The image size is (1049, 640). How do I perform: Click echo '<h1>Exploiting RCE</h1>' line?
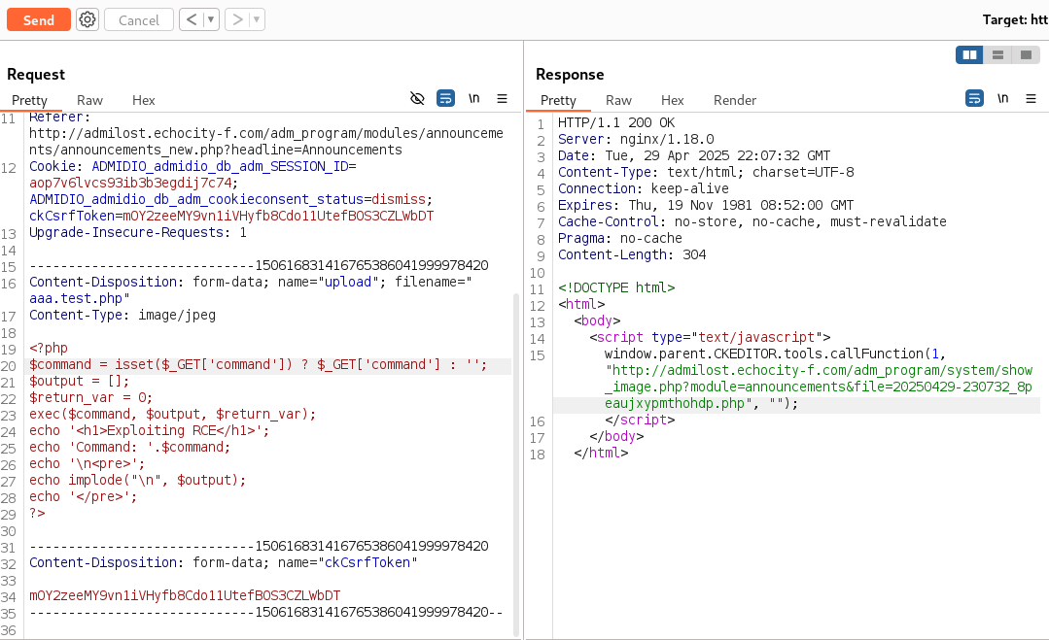149,431
